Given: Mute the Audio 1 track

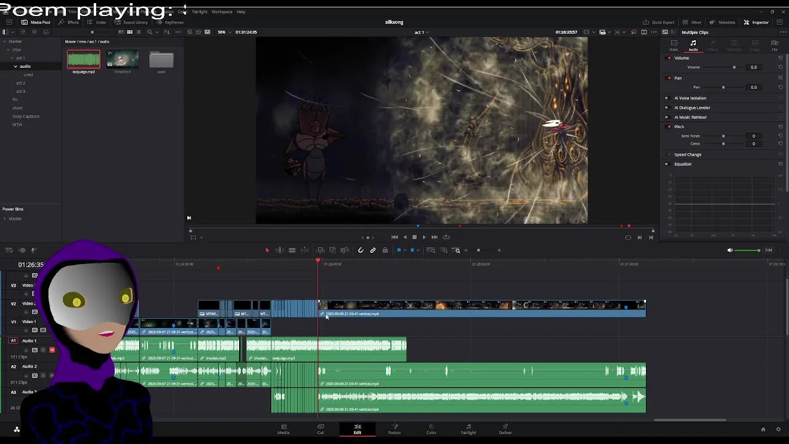Looking at the screenshot, I should [x=52, y=350].
